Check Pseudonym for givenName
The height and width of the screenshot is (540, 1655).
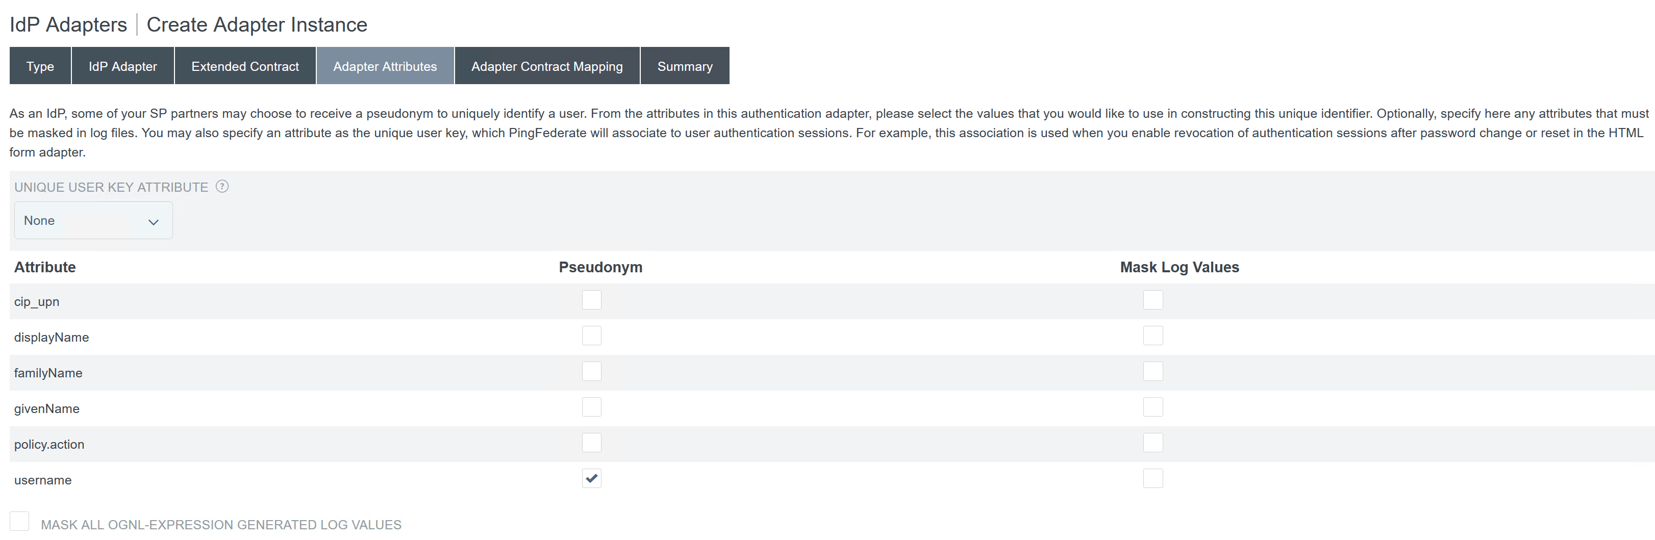pyautogui.click(x=591, y=406)
